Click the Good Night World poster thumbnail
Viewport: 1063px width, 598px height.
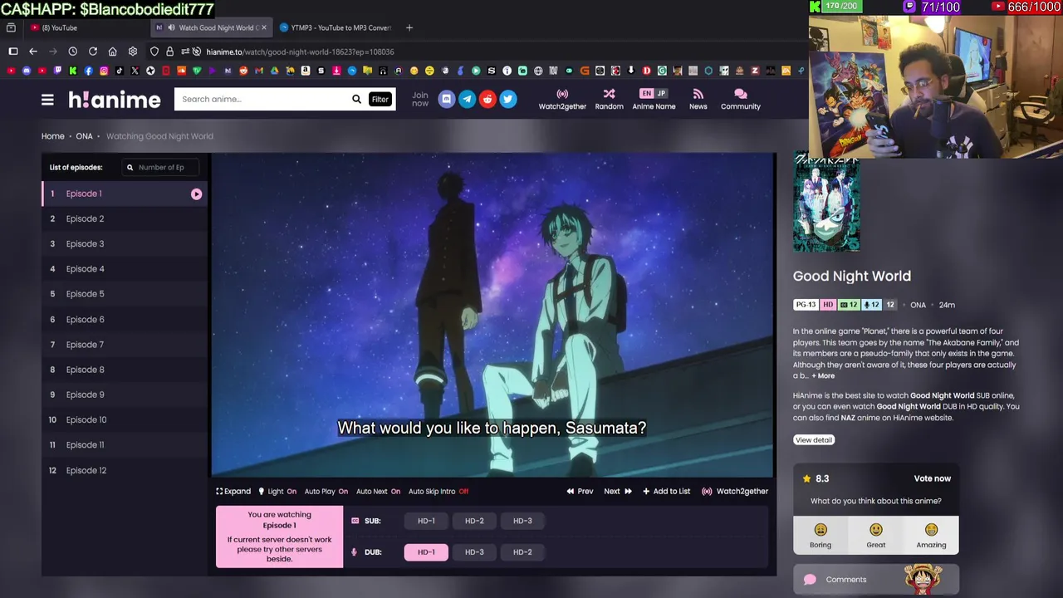826,203
